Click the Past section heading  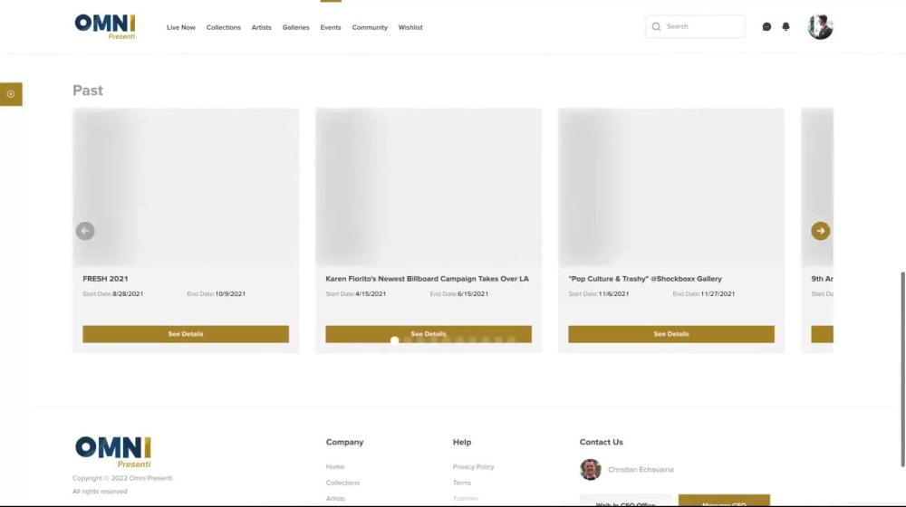point(88,91)
